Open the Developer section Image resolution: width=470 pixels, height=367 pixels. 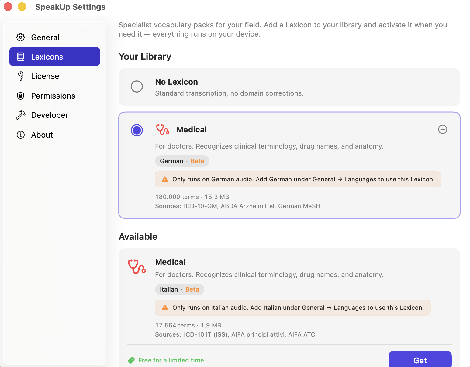tap(55, 115)
